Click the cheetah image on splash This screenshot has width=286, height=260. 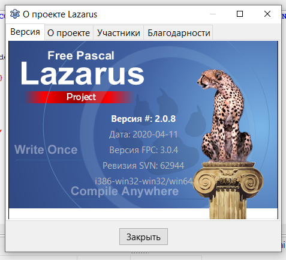(x=225, y=116)
